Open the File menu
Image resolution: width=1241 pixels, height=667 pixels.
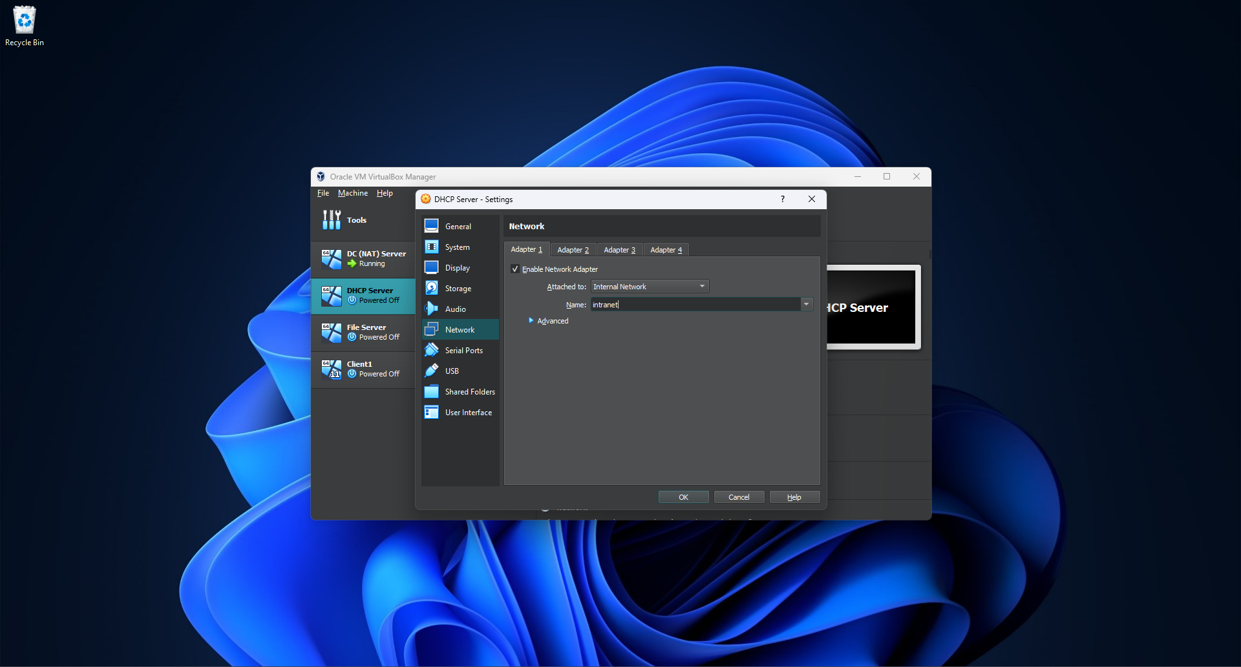(323, 193)
